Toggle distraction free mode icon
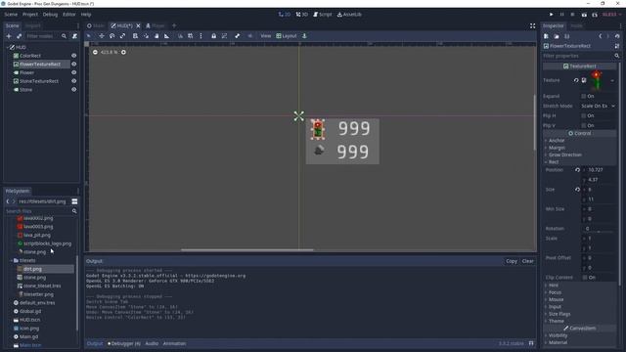 pyautogui.click(x=532, y=25)
